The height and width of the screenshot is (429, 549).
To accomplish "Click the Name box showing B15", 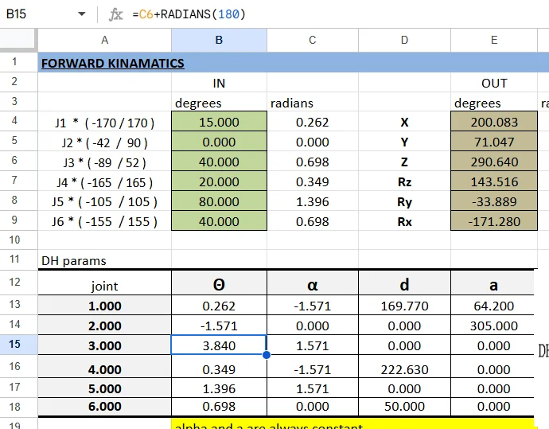I will [x=16, y=14].
